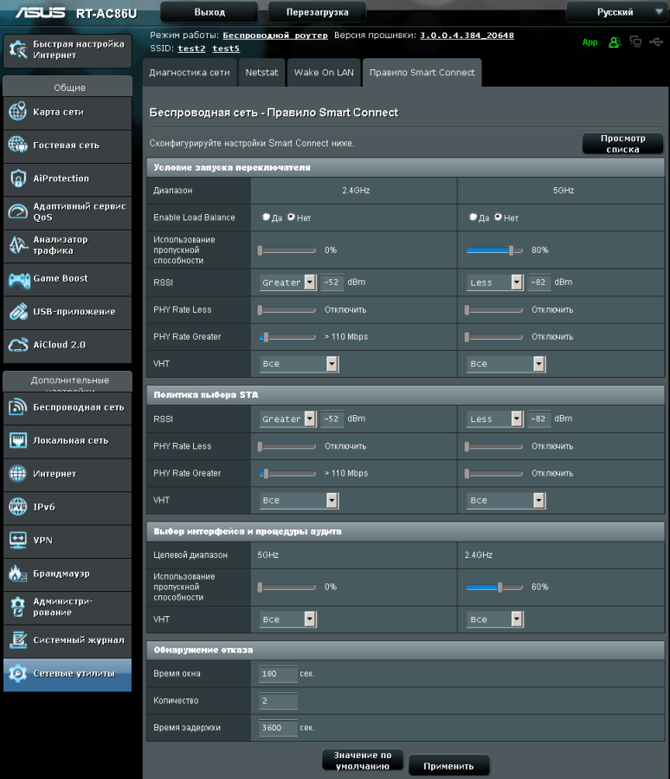670x779 pixels.
Task: Click audit 2.4GHz target bandwidth 60% slider
Action: pyautogui.click(x=494, y=587)
